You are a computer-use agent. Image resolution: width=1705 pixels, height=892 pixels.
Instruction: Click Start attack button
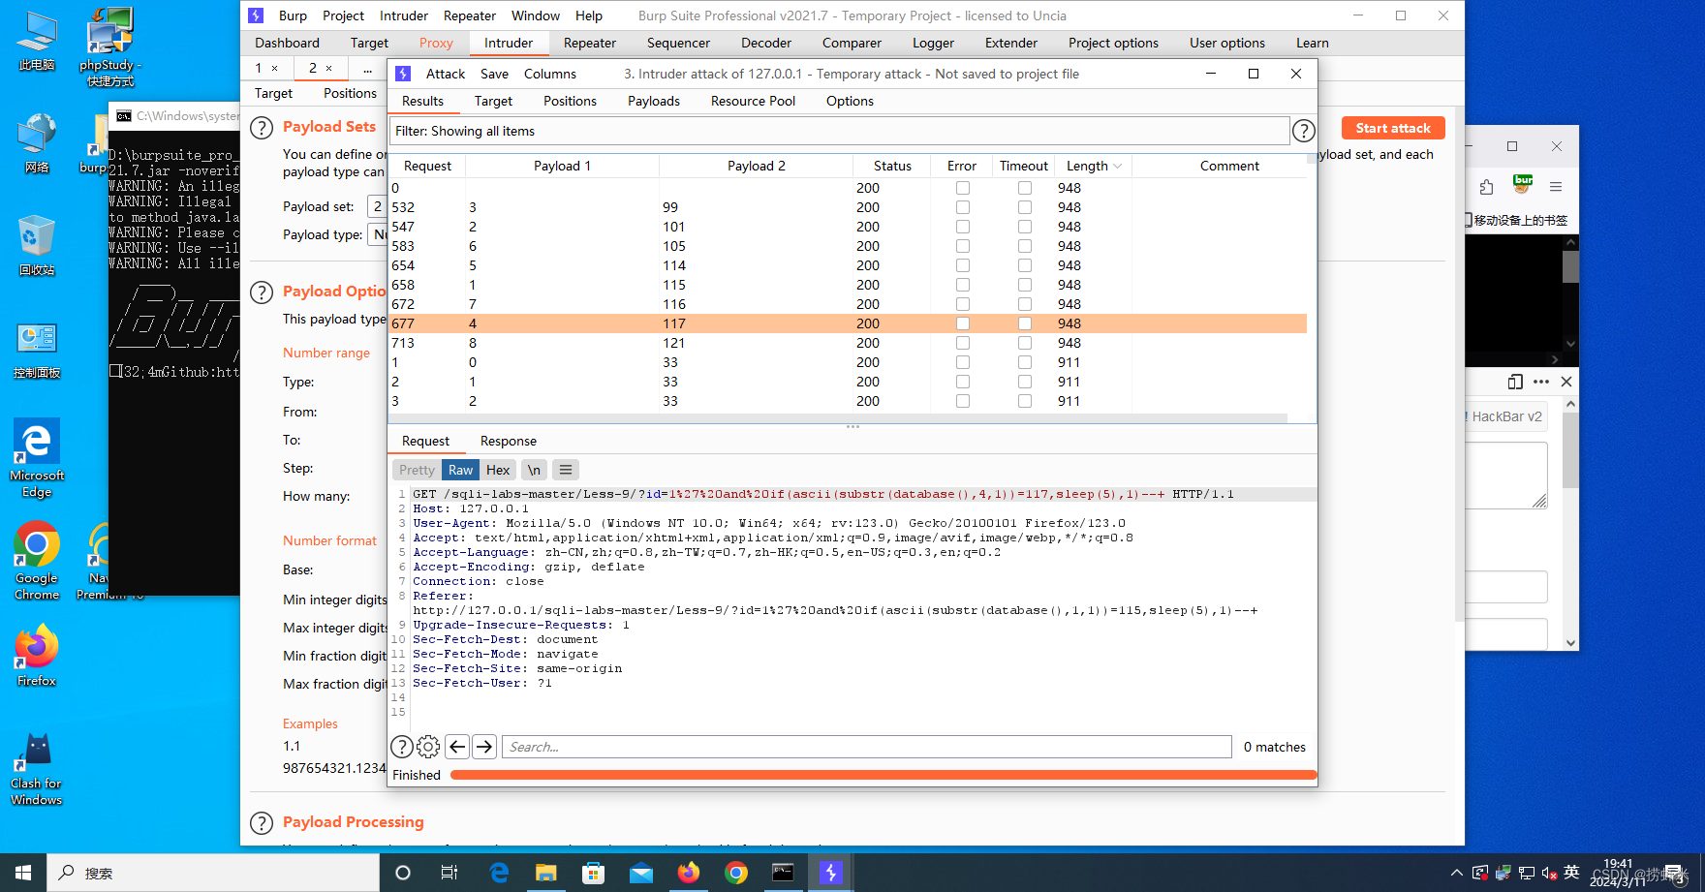tap(1393, 128)
